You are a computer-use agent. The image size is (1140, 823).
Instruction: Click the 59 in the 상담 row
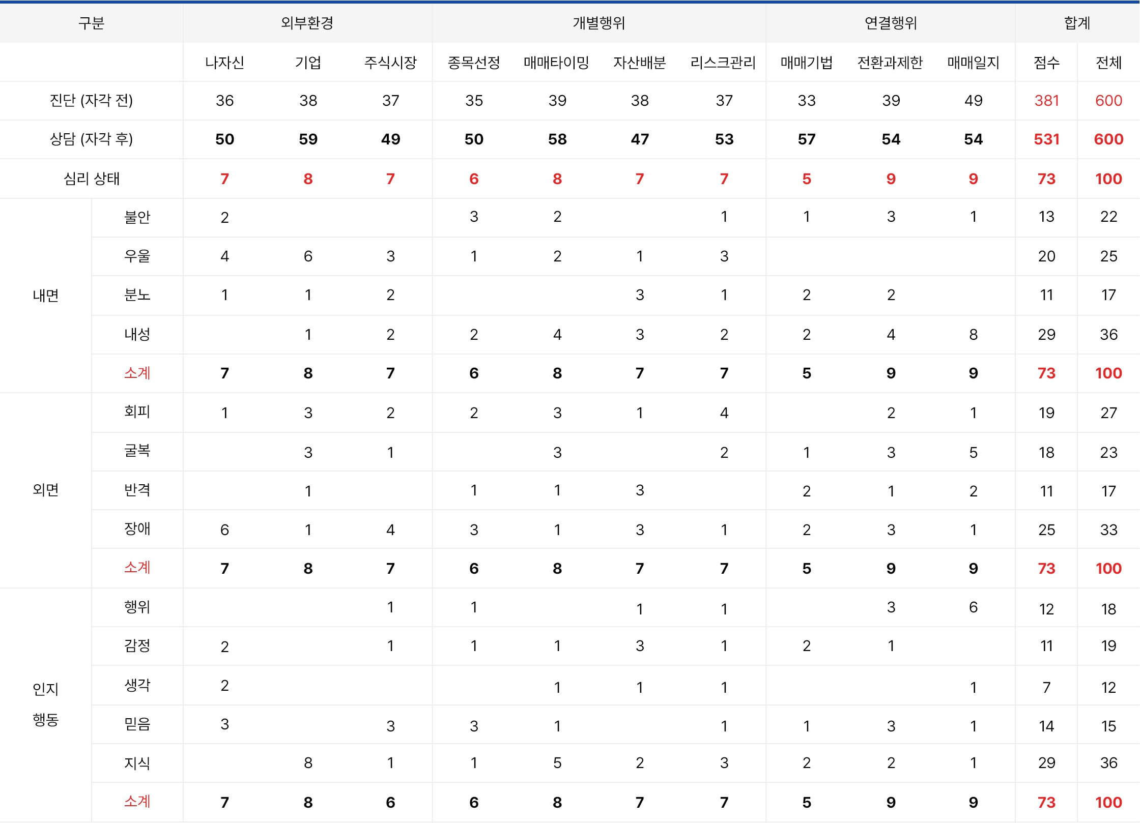[x=308, y=139]
